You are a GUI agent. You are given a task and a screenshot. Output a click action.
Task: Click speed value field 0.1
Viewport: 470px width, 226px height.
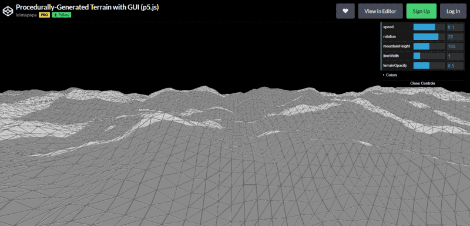click(x=455, y=27)
